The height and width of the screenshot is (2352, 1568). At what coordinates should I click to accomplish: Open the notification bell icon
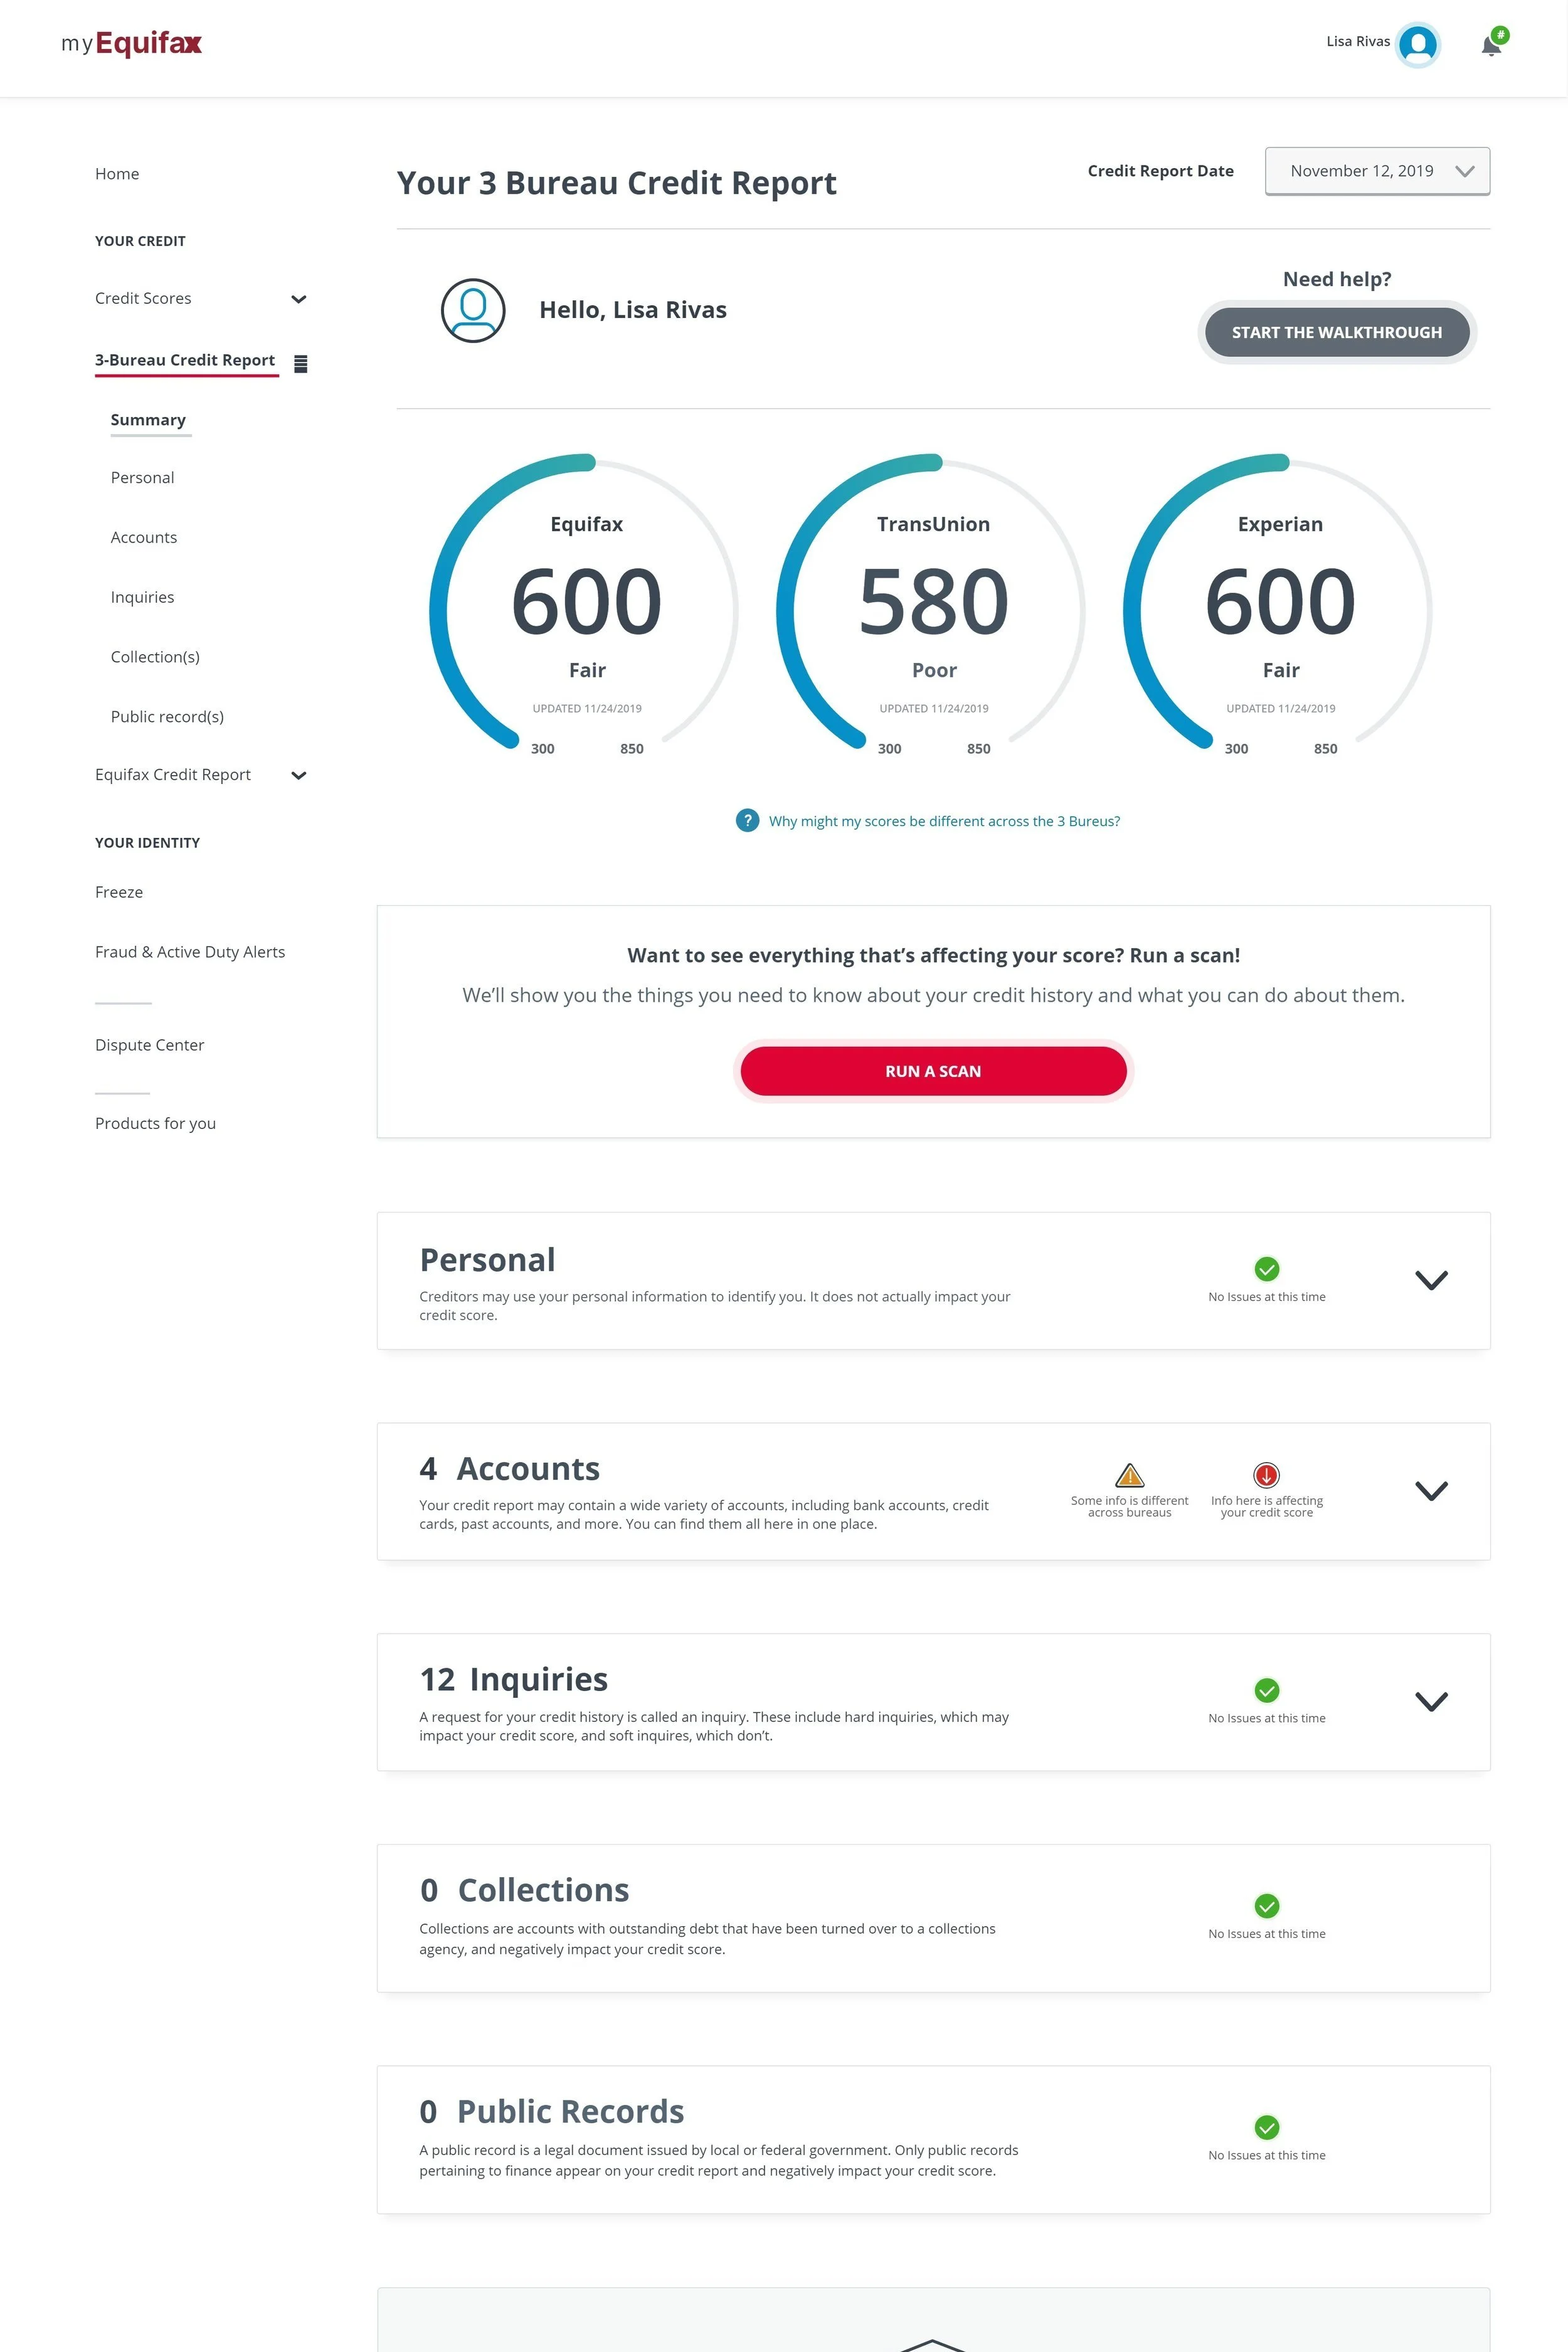click(x=1491, y=45)
